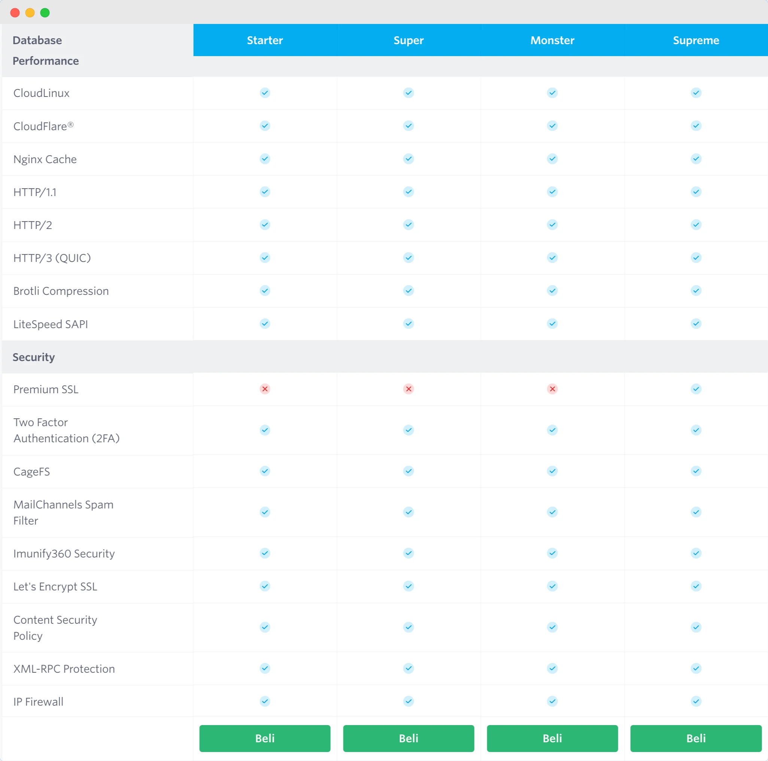Click the CloudLinux checkmark under Supreme
The image size is (768, 761).
[696, 93]
